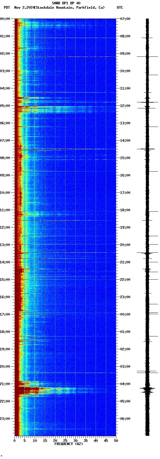The height and width of the screenshot is (459, 160).
Task: Click the title text SMNB DP1 BP 40
Action: coord(66,3)
